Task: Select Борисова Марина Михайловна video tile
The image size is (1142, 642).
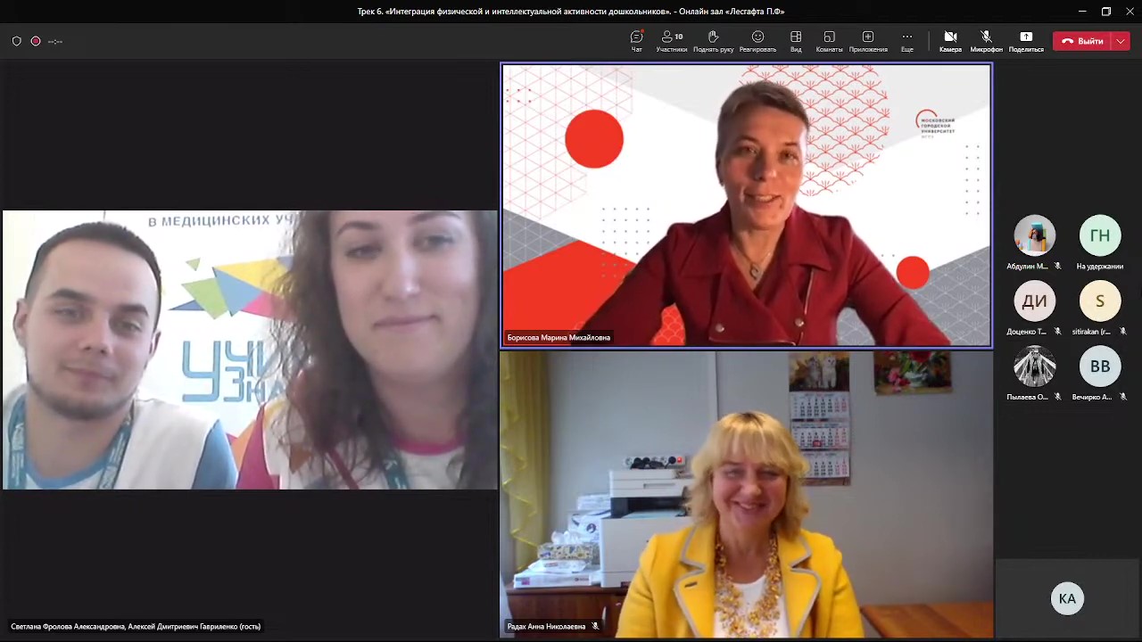Action: [746, 205]
